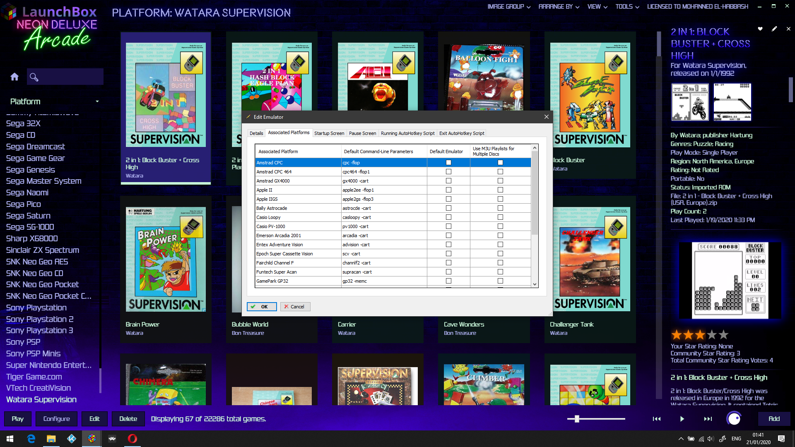This screenshot has height=447, width=795.
Task: Open the Exit AutoHotkey Script tab
Action: coord(462,133)
